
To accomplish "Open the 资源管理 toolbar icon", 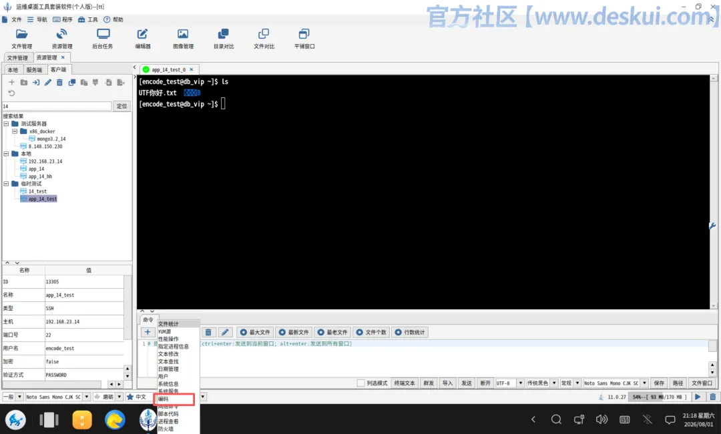I will tap(61, 39).
